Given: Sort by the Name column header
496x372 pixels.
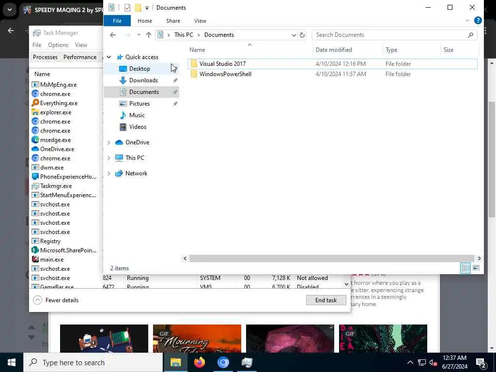Looking at the screenshot, I should click(x=197, y=50).
